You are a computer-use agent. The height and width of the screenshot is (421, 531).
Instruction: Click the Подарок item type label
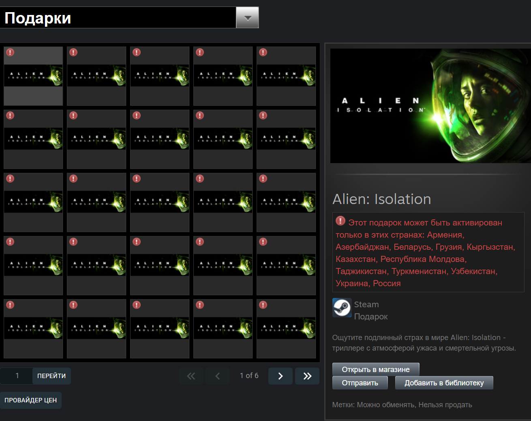point(371,317)
